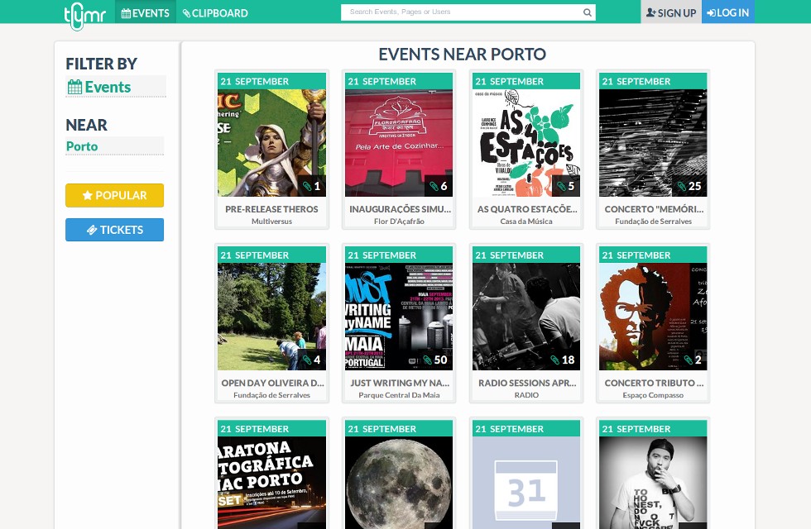811x529 pixels.
Task: Open the Flor D'Açafrão red event image
Action: pyautogui.click(x=399, y=142)
